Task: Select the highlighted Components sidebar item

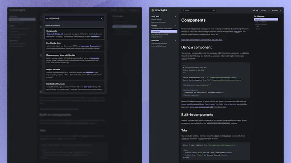Action: (164, 32)
